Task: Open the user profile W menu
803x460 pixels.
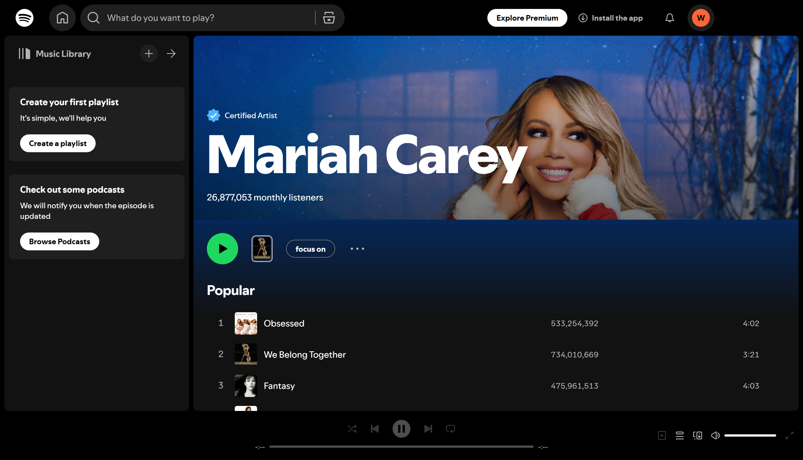Action: tap(701, 18)
